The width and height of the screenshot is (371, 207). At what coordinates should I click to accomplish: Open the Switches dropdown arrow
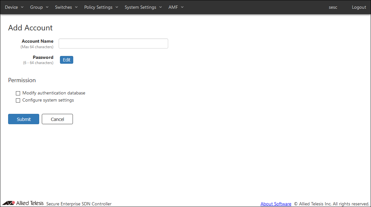click(x=76, y=7)
